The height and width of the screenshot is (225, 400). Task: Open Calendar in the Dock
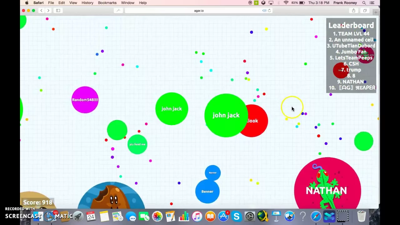click(91, 216)
